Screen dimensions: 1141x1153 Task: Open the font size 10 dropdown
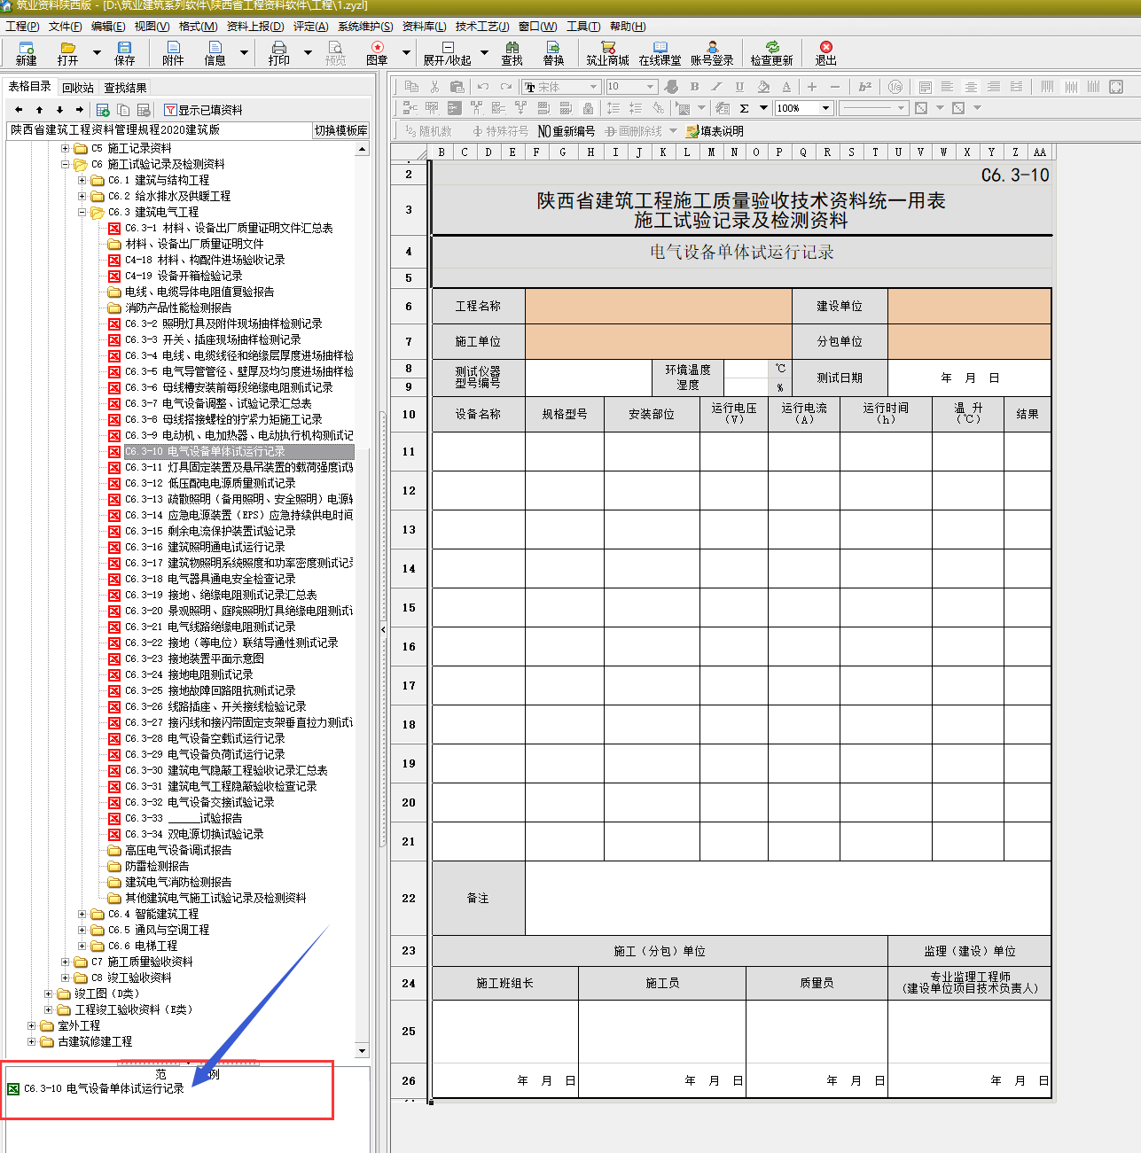651,87
